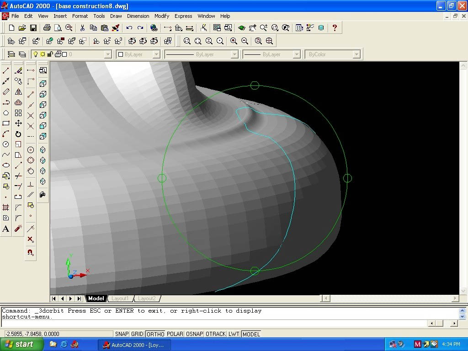Click the Windows Start button
468x351 pixels.
coord(21,344)
